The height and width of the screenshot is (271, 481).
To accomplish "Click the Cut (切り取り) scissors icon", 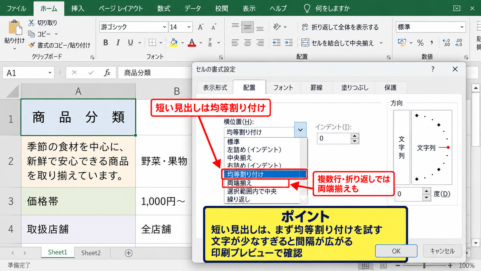I will 31,23.
